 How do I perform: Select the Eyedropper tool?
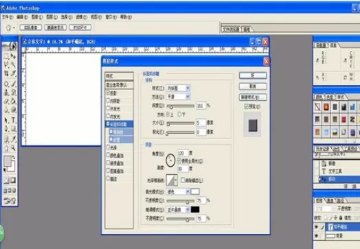point(13,139)
